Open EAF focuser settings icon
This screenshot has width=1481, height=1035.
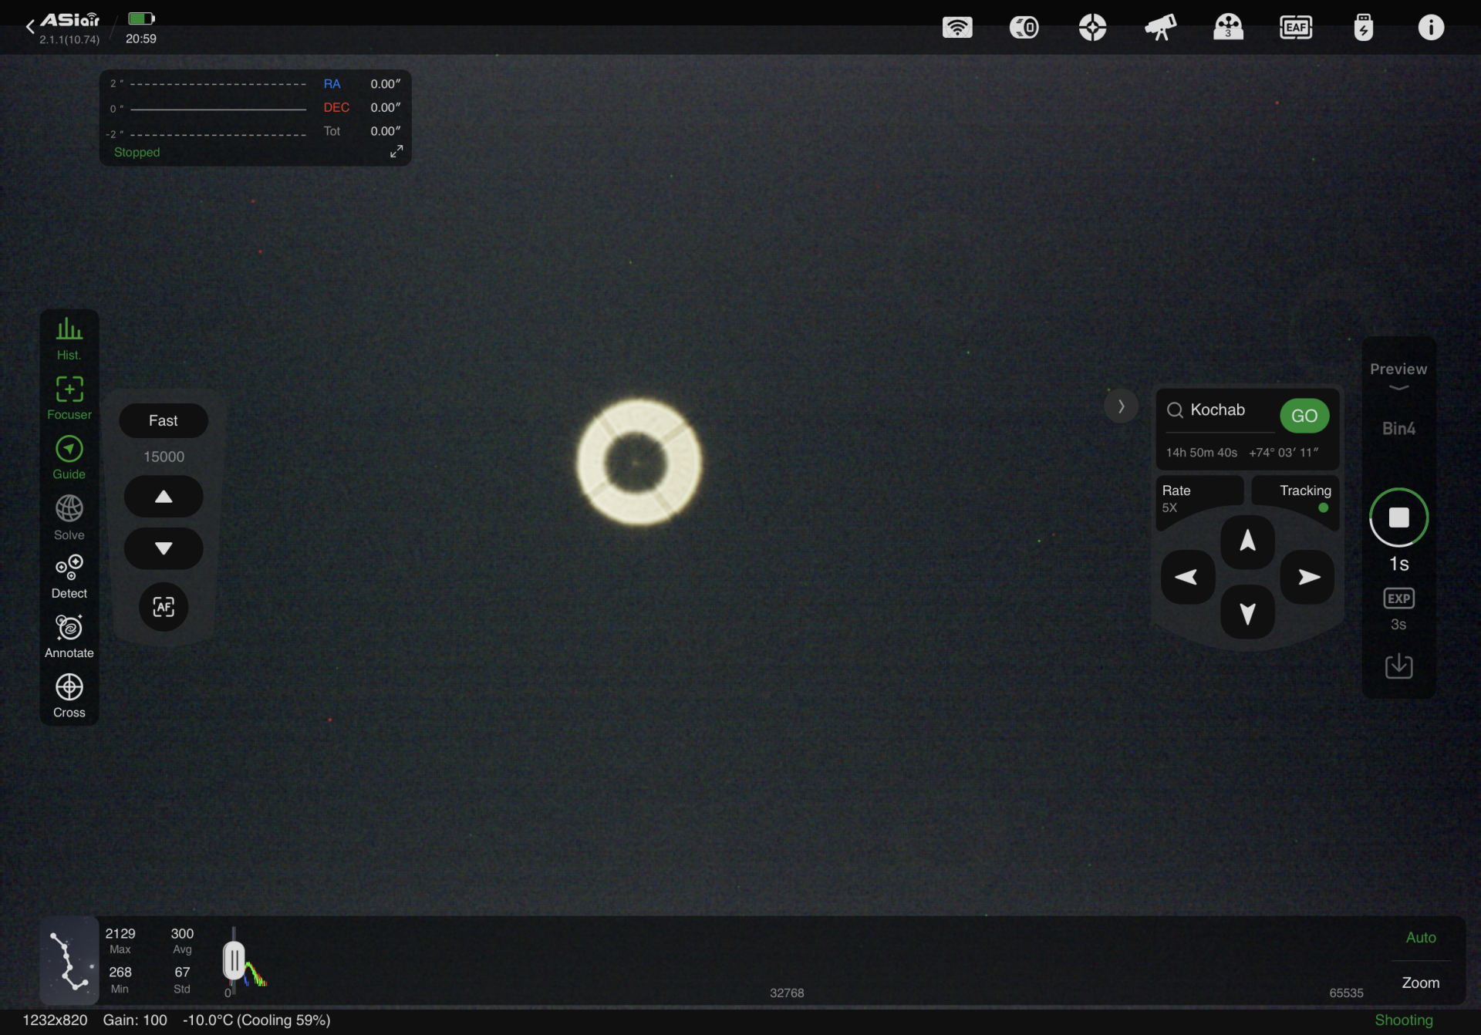click(1296, 28)
